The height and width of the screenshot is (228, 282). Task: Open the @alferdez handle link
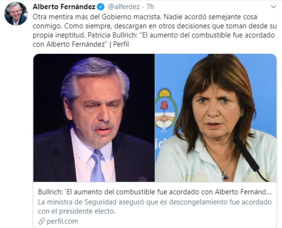pos(124,7)
